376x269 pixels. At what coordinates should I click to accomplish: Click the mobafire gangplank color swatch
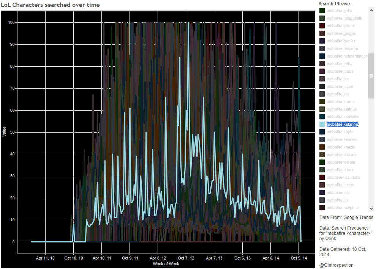tap(322, 18)
